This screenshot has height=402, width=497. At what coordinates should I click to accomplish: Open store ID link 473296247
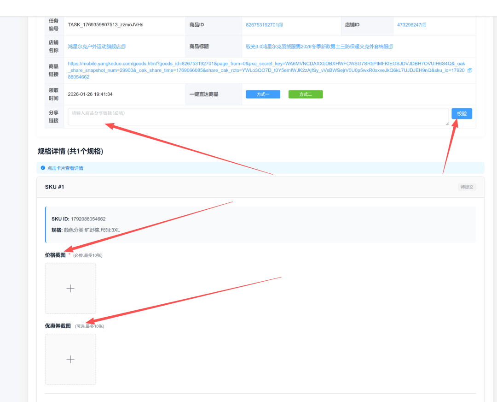[x=409, y=25]
